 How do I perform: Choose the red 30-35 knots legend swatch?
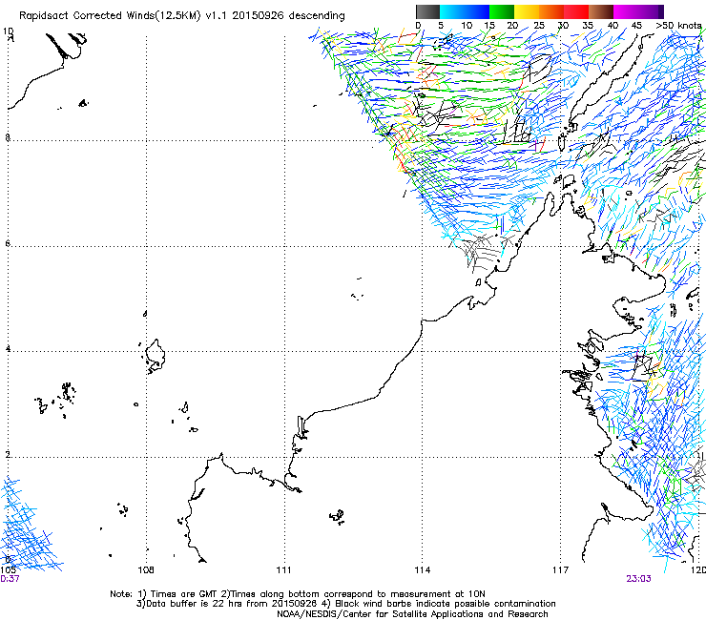(576, 11)
